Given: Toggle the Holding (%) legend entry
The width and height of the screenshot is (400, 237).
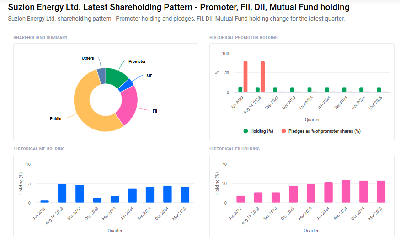Looking at the screenshot, I should pos(258,131).
